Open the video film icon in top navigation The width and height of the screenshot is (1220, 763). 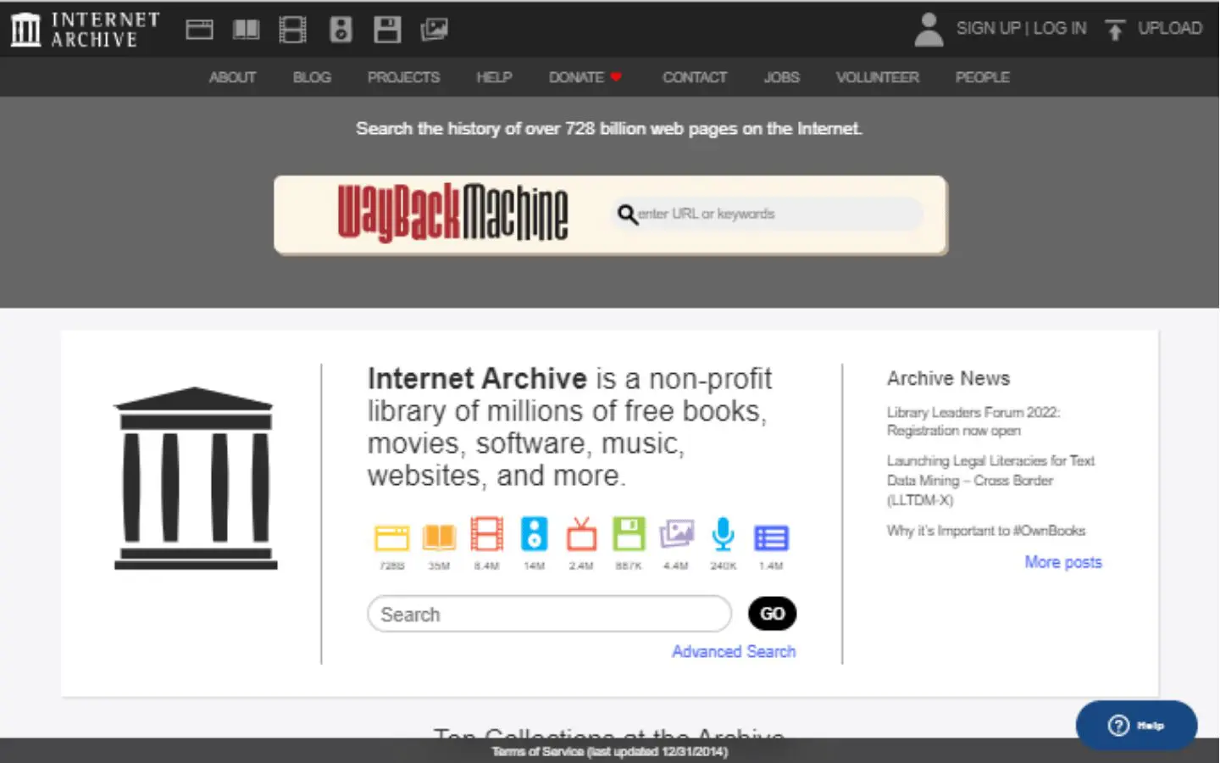(x=293, y=30)
